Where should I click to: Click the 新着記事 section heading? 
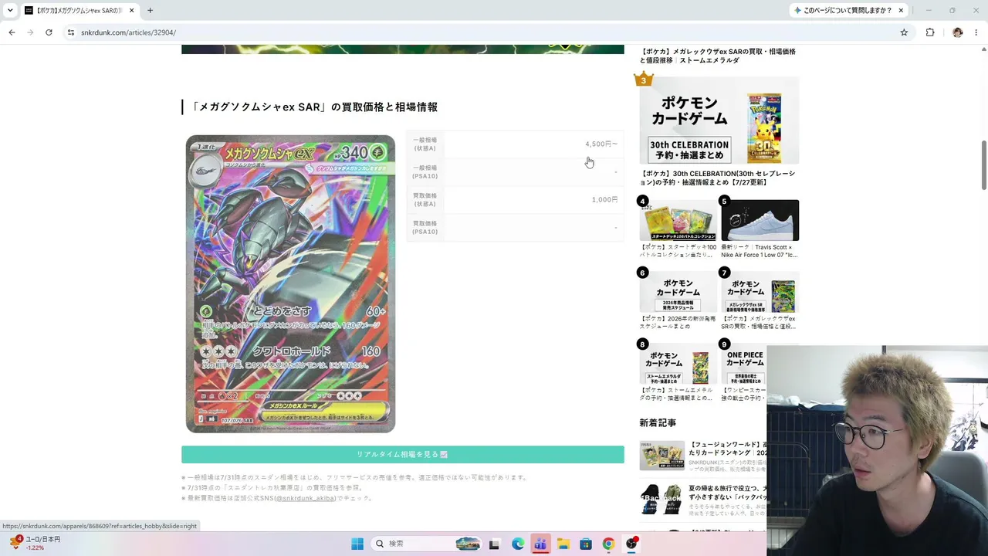pos(658,423)
